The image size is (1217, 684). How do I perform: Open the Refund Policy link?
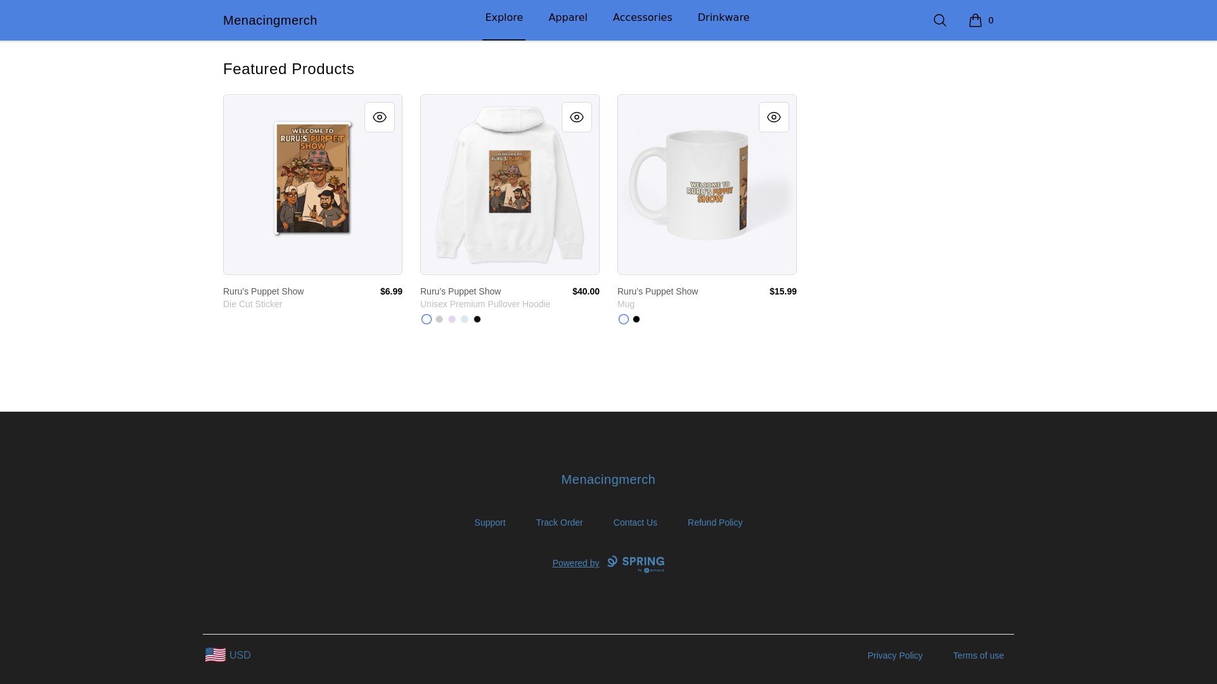[x=715, y=522]
